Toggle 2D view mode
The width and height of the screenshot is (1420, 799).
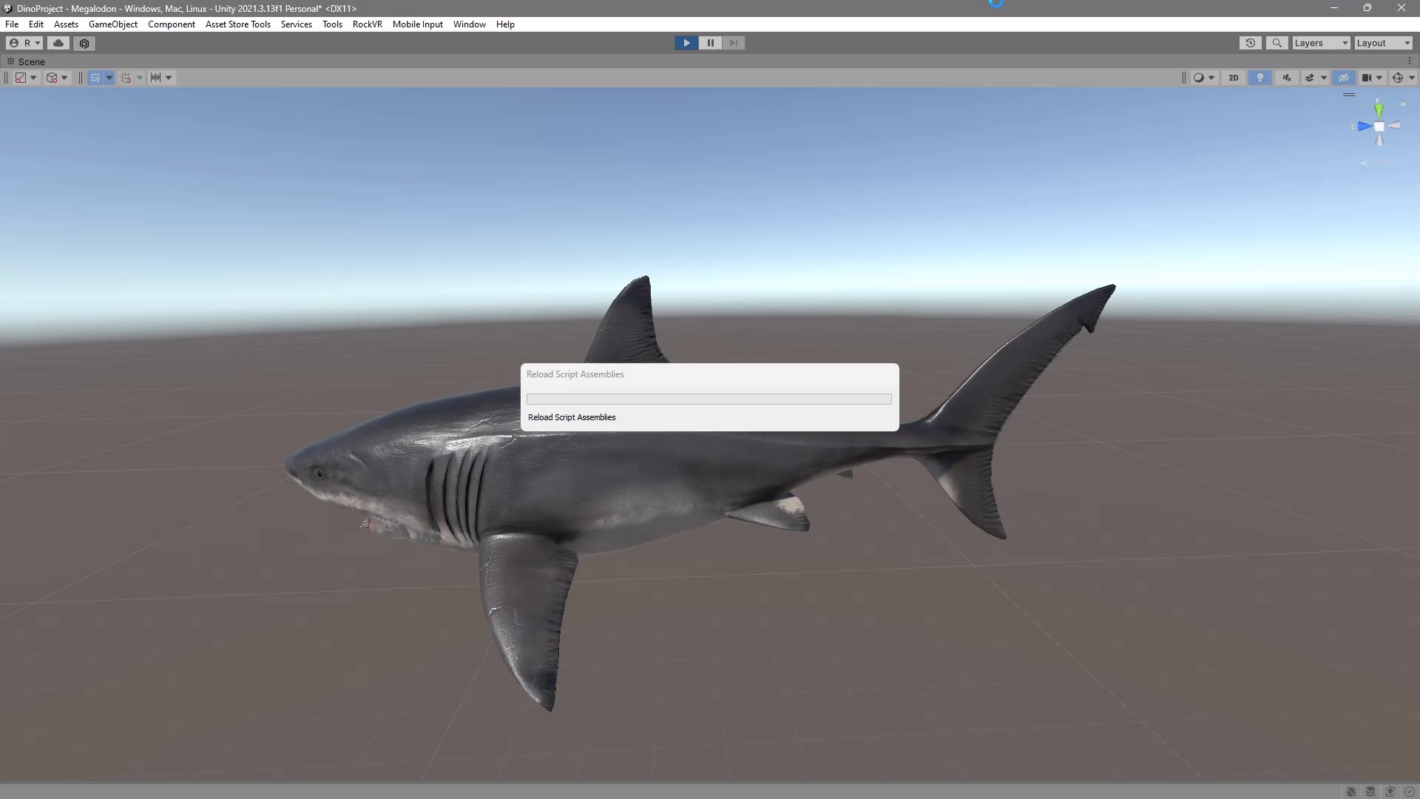pos(1233,78)
